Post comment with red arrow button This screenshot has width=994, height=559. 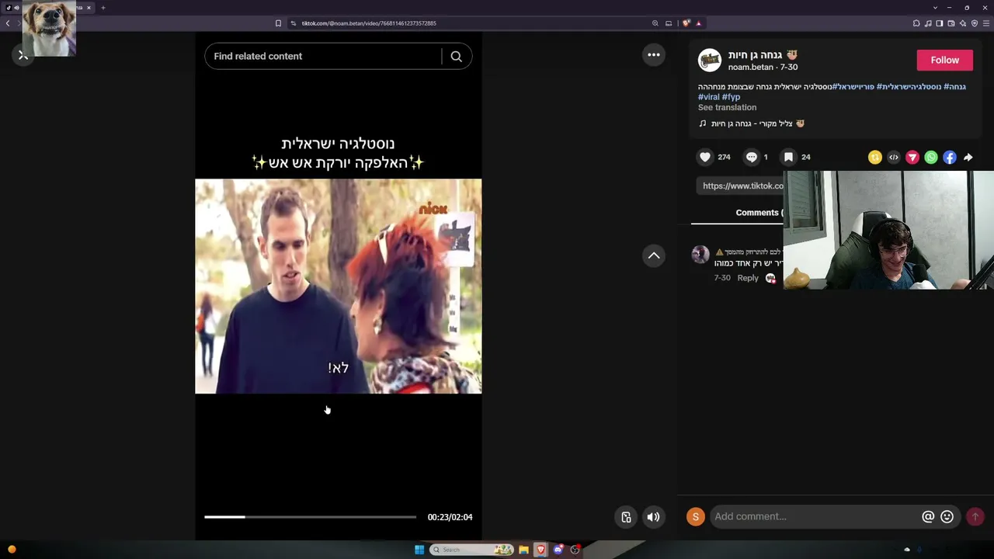[x=975, y=516]
